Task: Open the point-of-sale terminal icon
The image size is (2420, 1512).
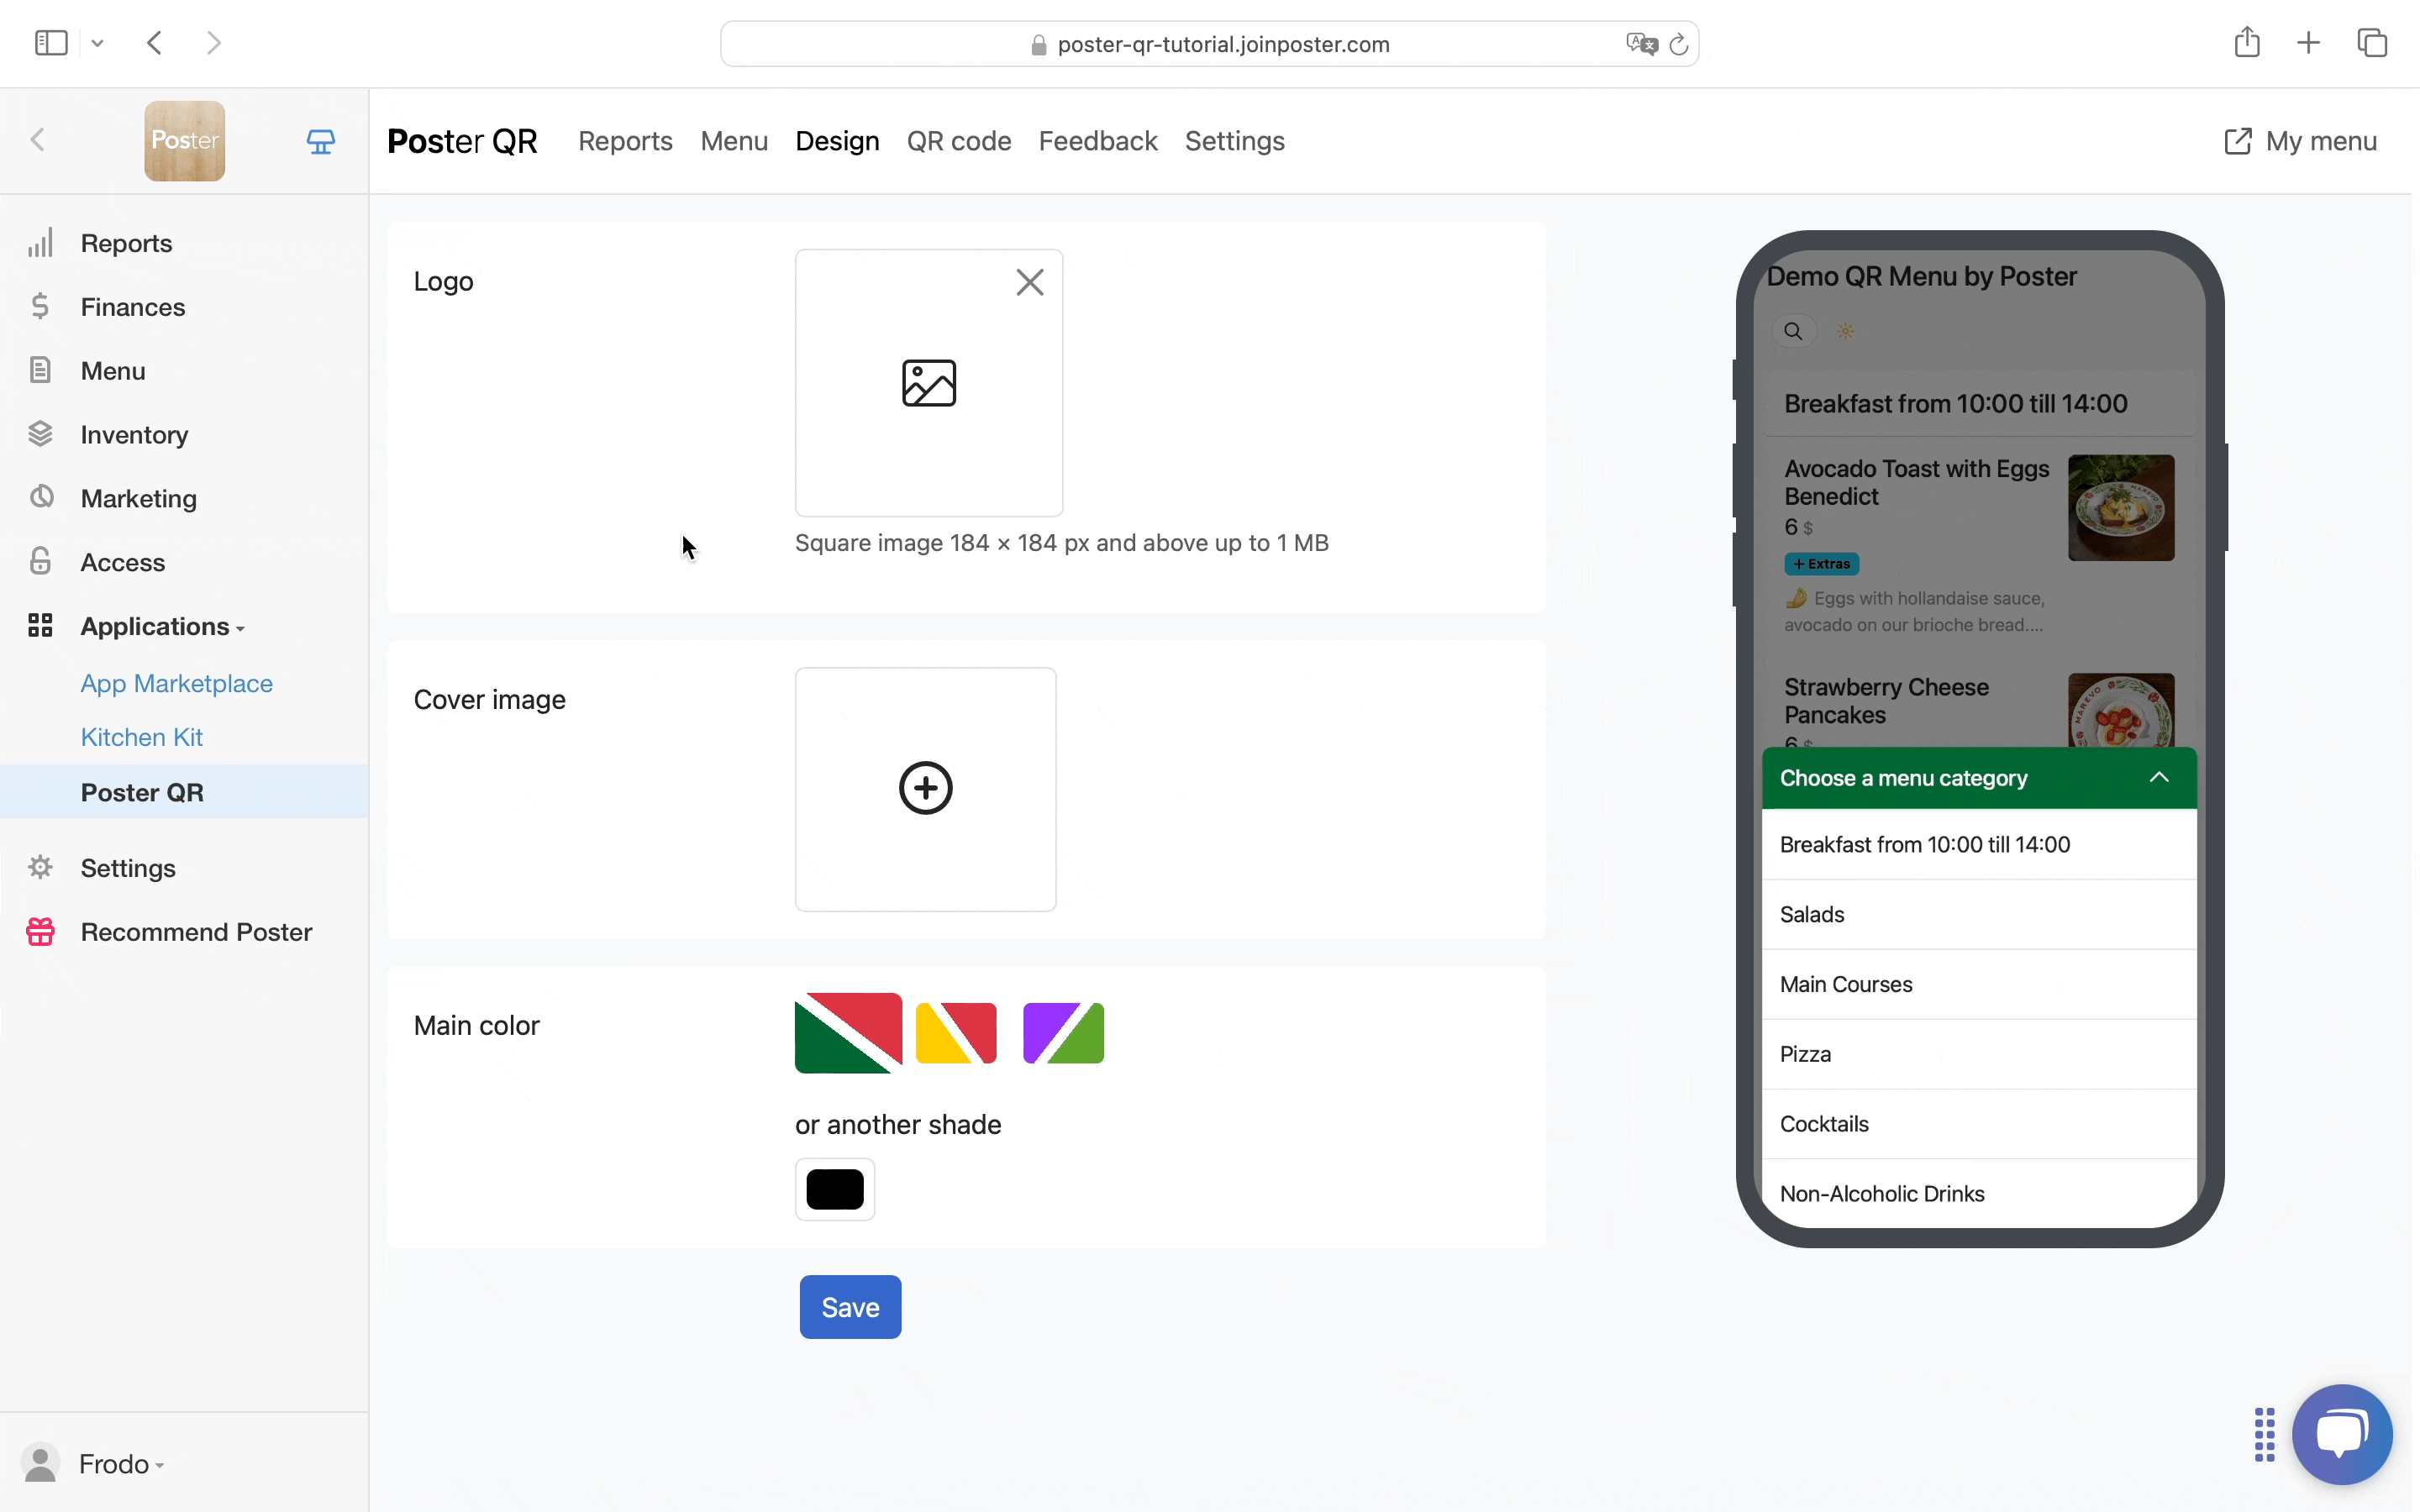Action: (321, 141)
